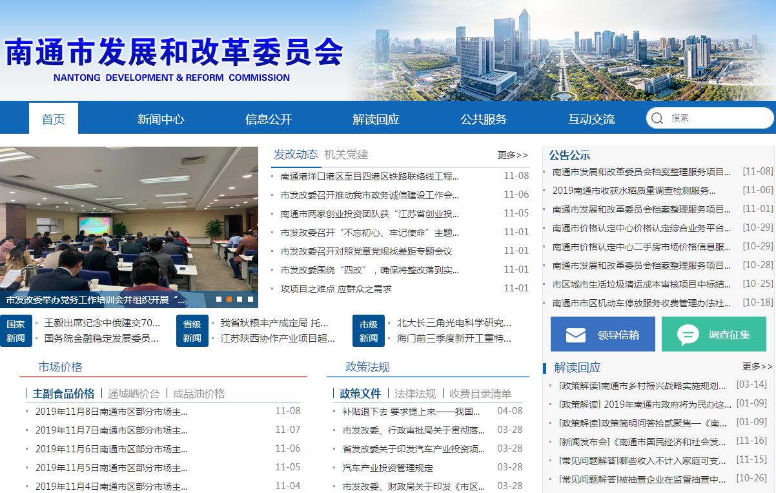Select the last slideshow indicator dot
The height and width of the screenshot is (493, 776).
click(x=250, y=299)
